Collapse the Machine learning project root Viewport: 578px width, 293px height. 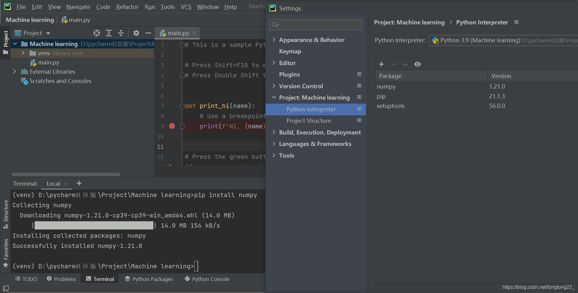coord(15,44)
